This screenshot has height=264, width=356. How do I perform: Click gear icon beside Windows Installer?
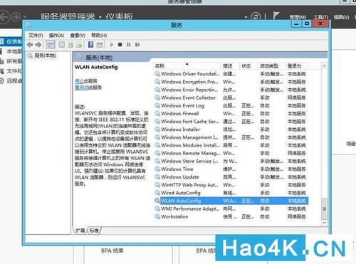157,130
